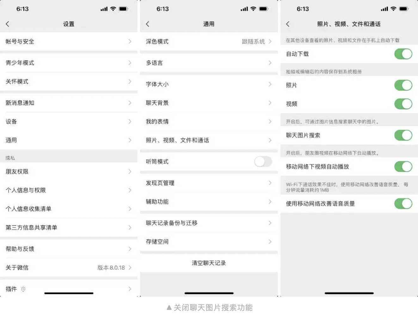Tap 跟随系统 value

coord(253,41)
